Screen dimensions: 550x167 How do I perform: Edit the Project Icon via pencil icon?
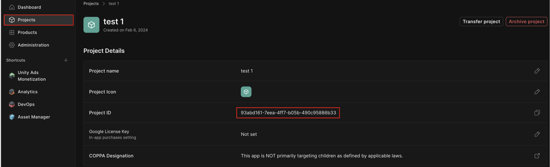537,92
